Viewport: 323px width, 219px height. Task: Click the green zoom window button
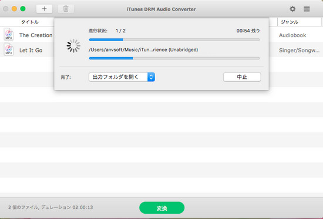click(x=23, y=9)
